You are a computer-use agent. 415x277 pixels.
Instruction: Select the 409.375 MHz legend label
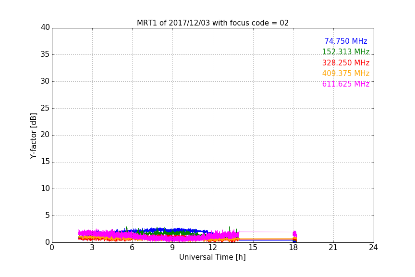(346, 73)
